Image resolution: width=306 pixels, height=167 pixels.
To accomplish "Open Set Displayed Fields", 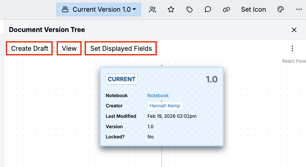I will point(121,49).
